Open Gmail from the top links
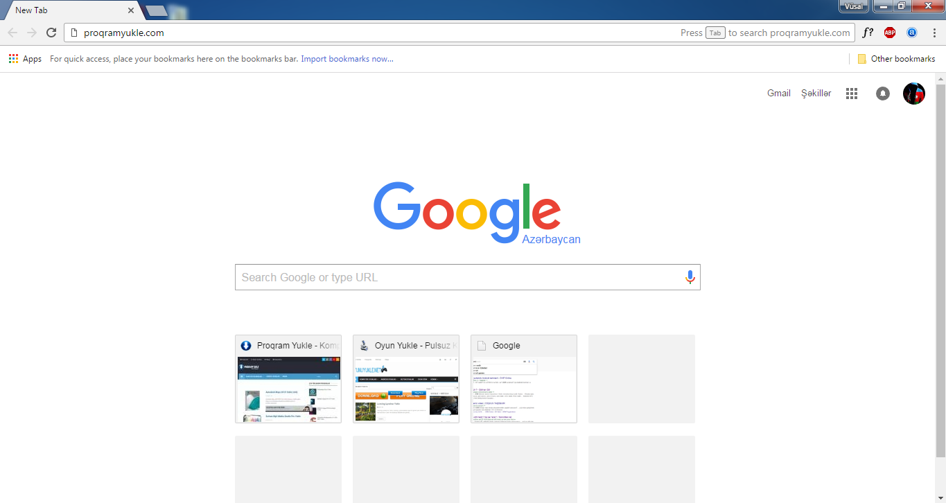Viewport: 946px width, 503px height. pos(778,93)
